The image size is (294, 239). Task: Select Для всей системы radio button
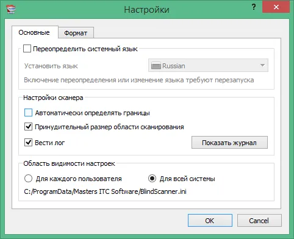coord(152,179)
